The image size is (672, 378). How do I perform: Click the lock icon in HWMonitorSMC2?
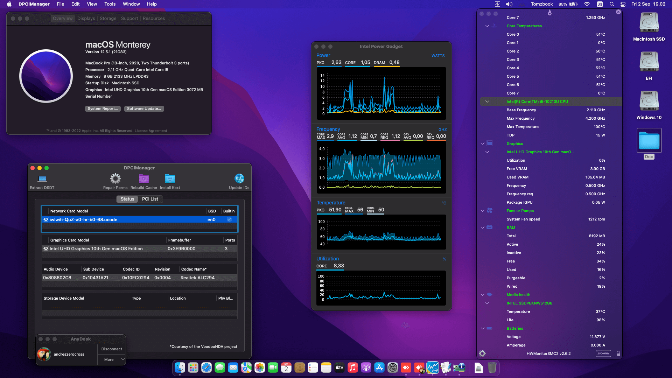[x=618, y=353]
